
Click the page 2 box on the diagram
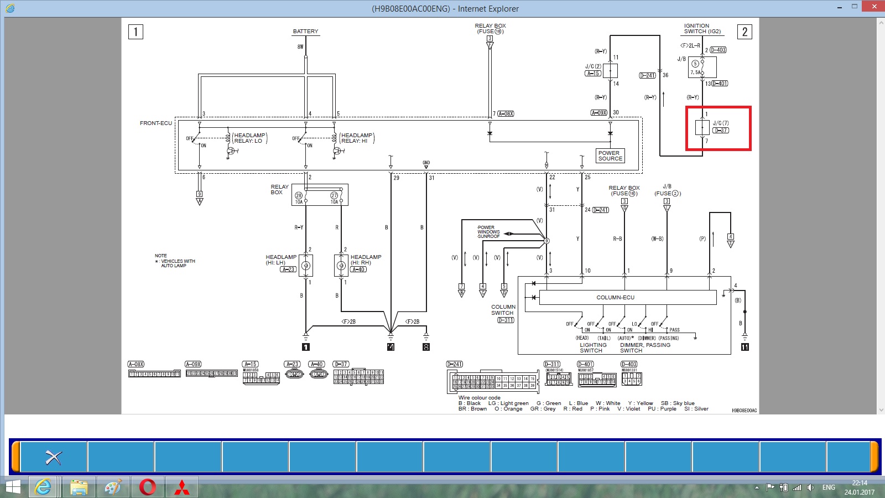pyautogui.click(x=745, y=32)
